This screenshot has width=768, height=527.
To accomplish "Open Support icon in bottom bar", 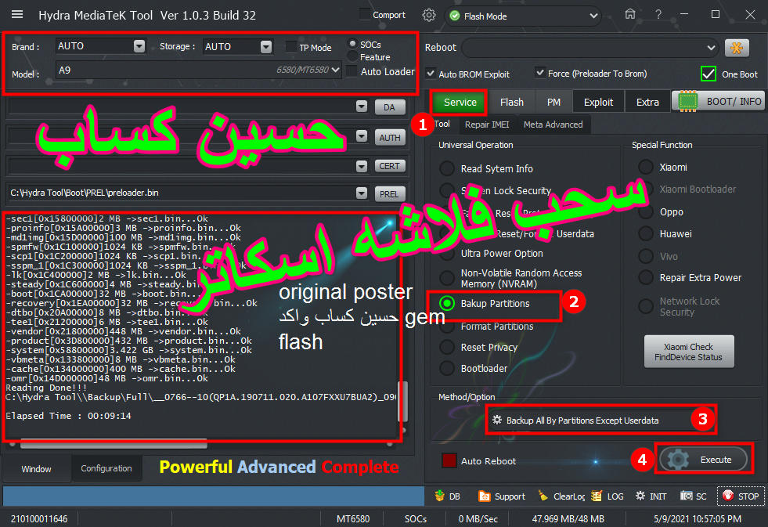I will click(x=484, y=496).
